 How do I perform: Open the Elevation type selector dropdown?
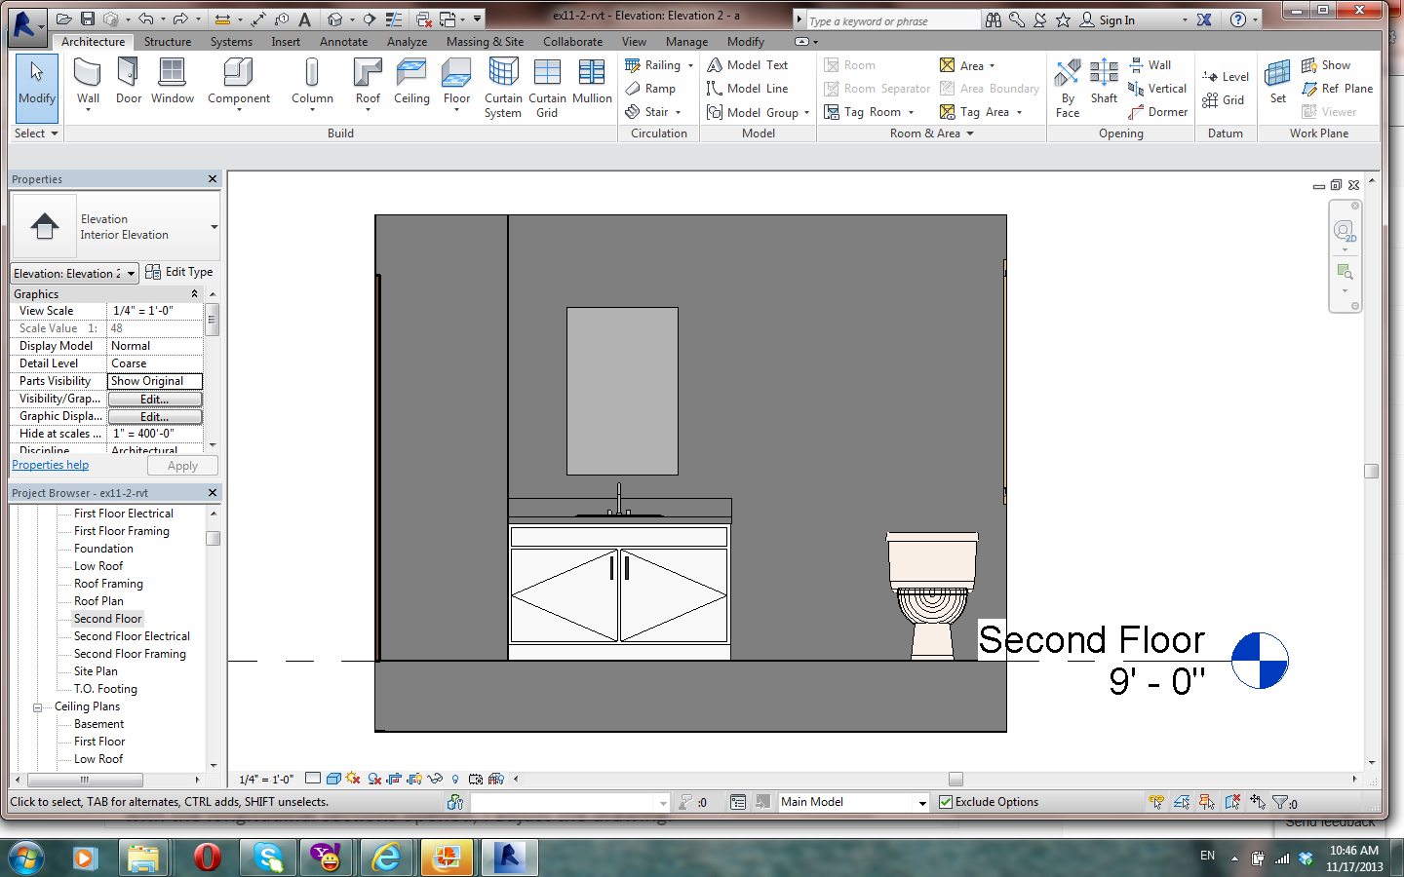214,227
